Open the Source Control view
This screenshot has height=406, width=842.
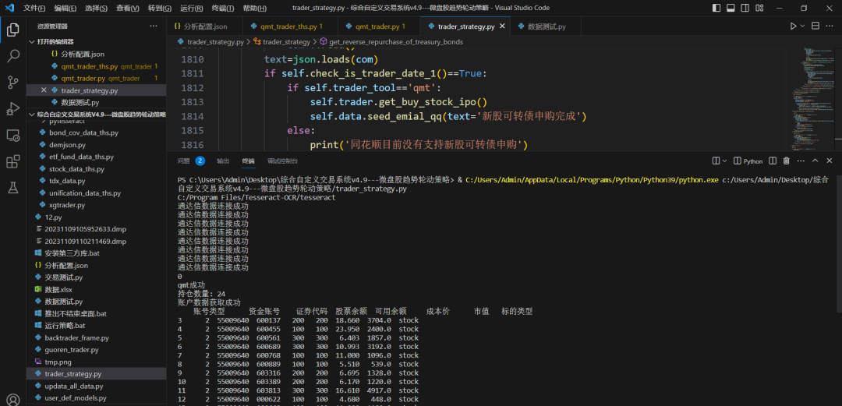(x=13, y=82)
